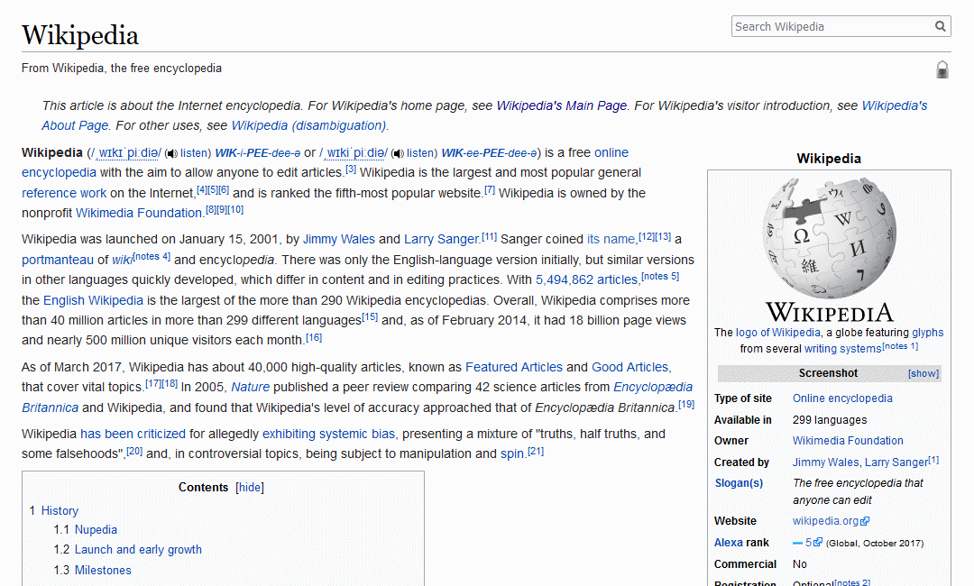Open the English Wikipedia link
Image resolution: width=974 pixels, height=586 pixels.
(x=93, y=300)
